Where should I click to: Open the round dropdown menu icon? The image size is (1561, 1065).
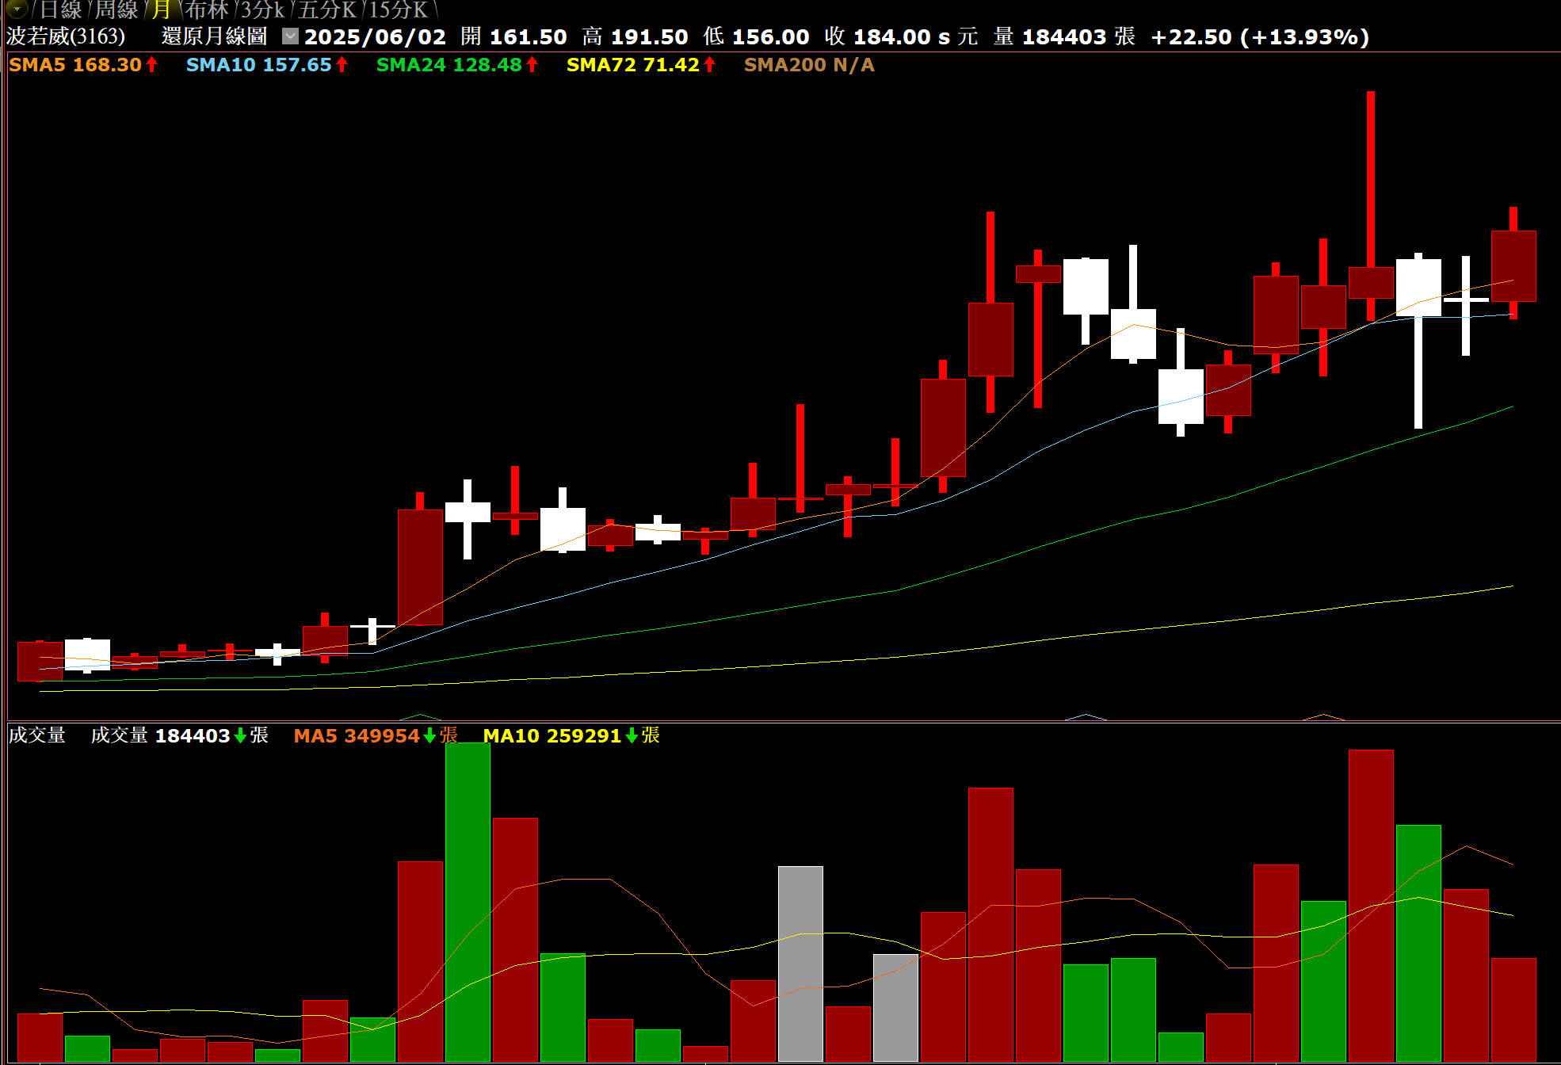click(16, 9)
